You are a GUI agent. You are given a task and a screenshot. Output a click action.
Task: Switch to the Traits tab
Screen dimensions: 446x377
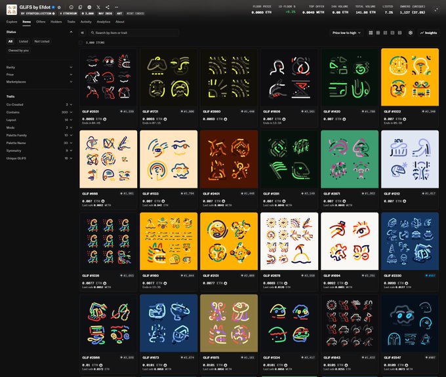[71, 22]
